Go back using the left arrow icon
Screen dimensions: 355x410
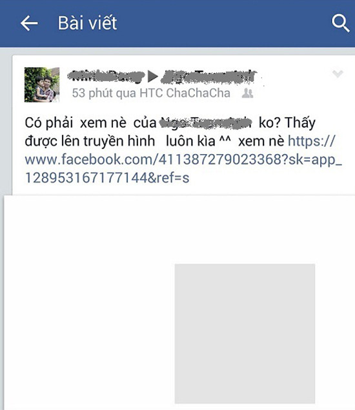tap(29, 23)
